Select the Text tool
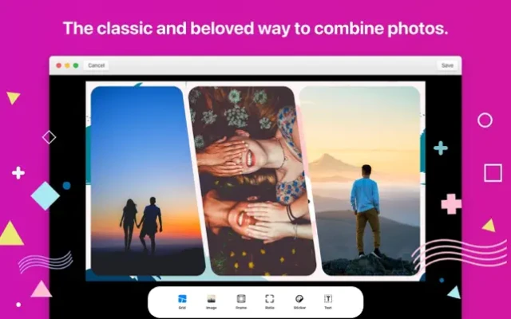The height and width of the screenshot is (319, 511). pyautogui.click(x=328, y=301)
